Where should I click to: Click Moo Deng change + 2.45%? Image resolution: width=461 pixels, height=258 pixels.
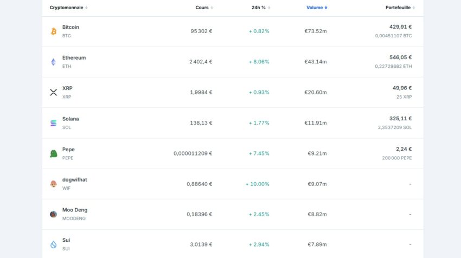[259, 214]
